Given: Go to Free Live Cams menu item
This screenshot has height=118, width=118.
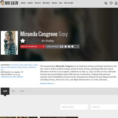Looking at the screenshot, I should pyautogui.click(x=68, y=3).
